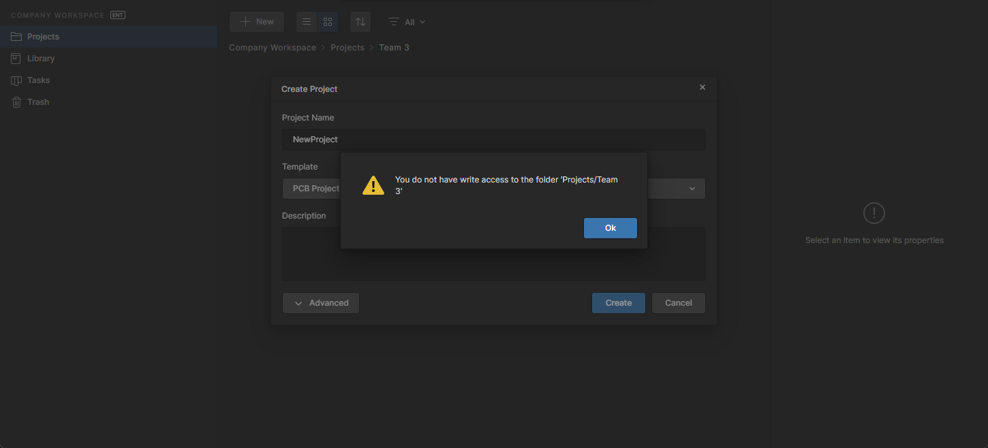Click the New button in the toolbar
Image resolution: width=988 pixels, height=448 pixels.
tap(257, 22)
